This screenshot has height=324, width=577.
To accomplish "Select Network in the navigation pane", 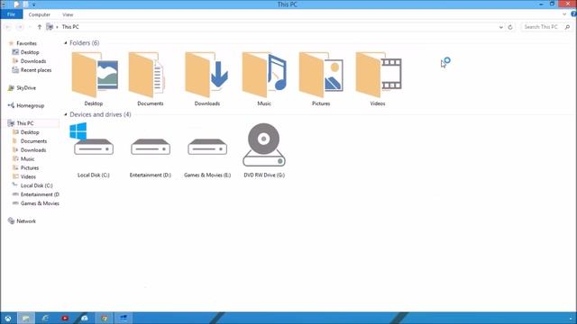I will point(26,221).
